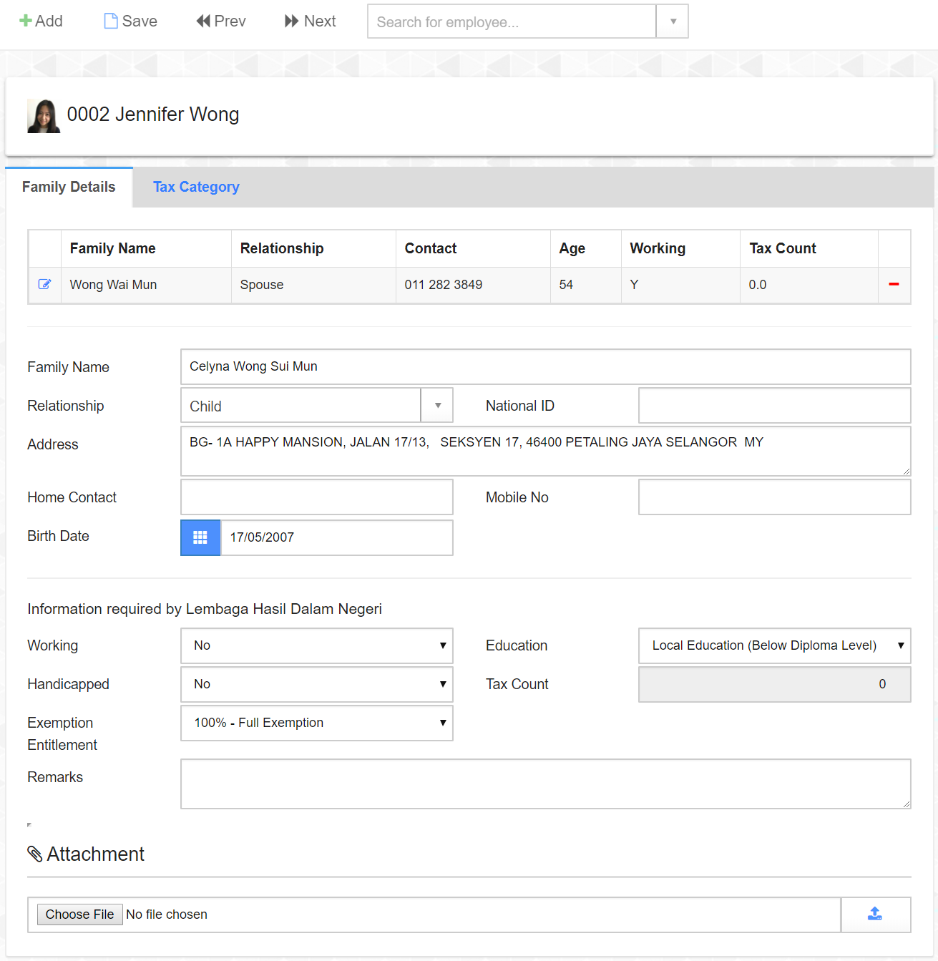
Task: Click into the National ID field
Action: pyautogui.click(x=774, y=406)
